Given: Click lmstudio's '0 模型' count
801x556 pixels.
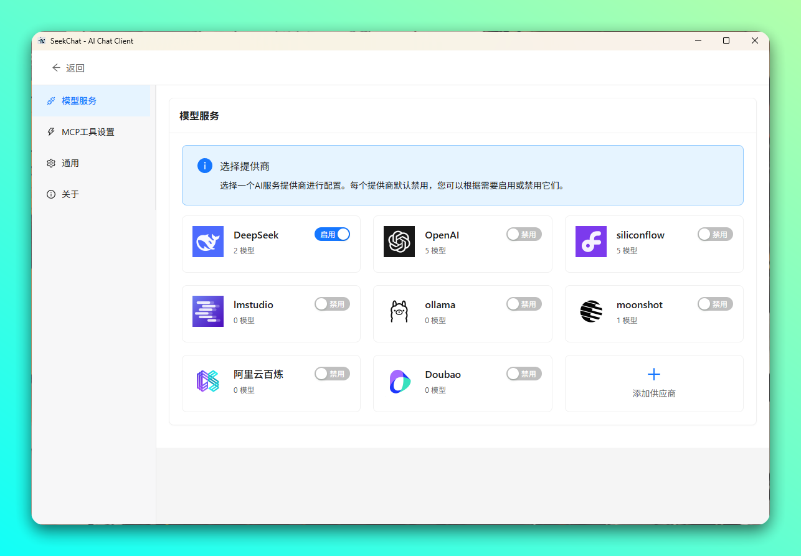Looking at the screenshot, I should coord(244,321).
